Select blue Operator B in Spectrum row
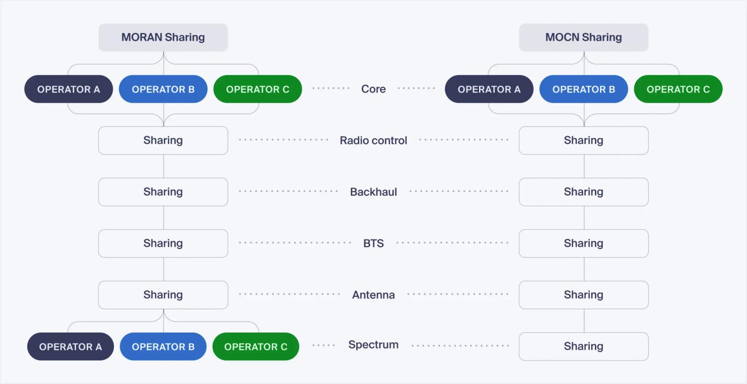Image resolution: width=747 pixels, height=384 pixels. click(163, 347)
